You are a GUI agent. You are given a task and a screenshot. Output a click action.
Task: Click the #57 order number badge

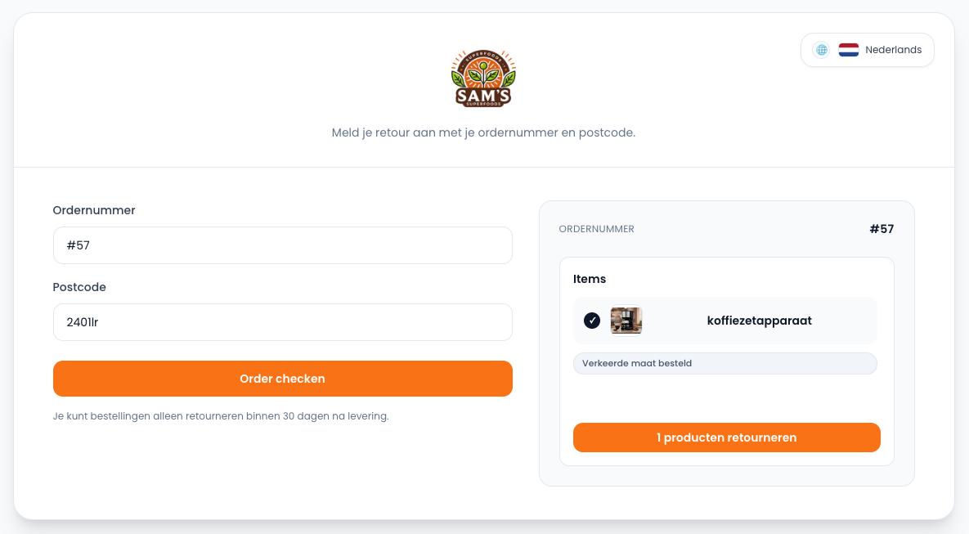882,229
